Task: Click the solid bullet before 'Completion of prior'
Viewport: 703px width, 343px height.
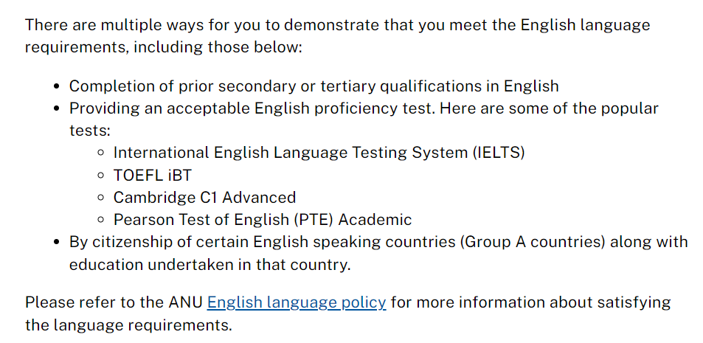Action: coord(57,87)
